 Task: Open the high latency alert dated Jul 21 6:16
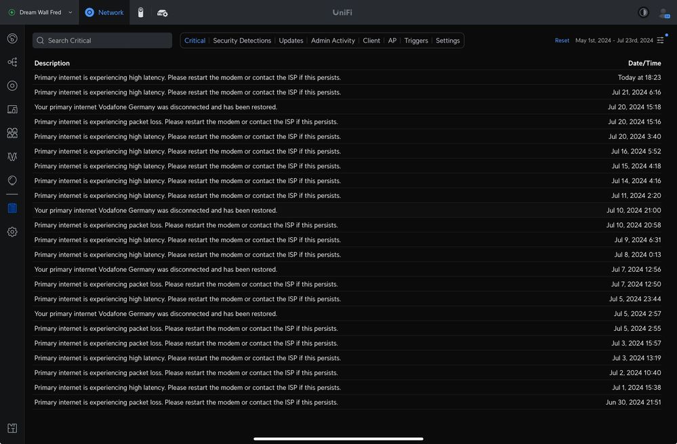pos(348,92)
